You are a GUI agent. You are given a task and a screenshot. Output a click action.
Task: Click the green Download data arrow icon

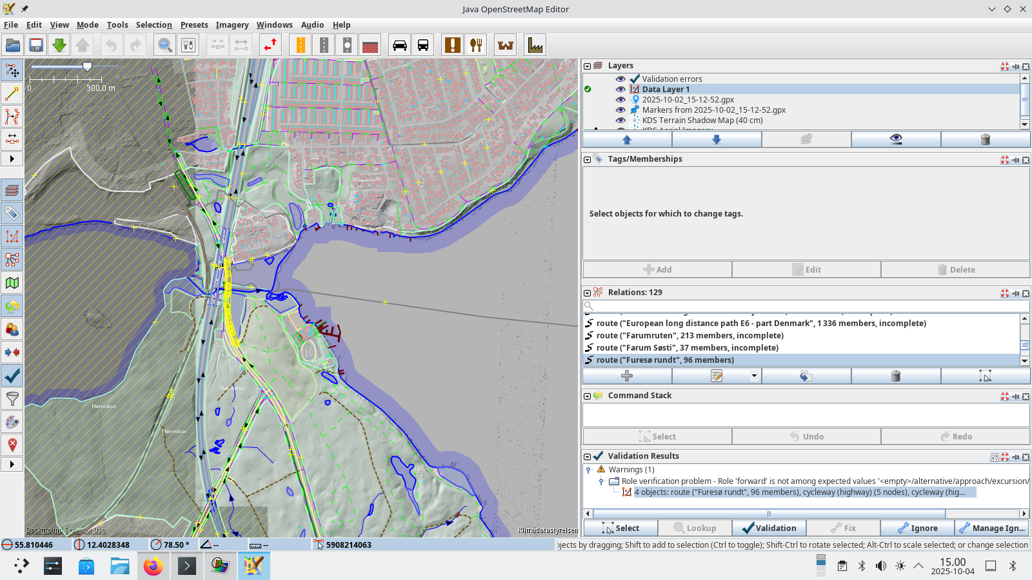click(59, 45)
